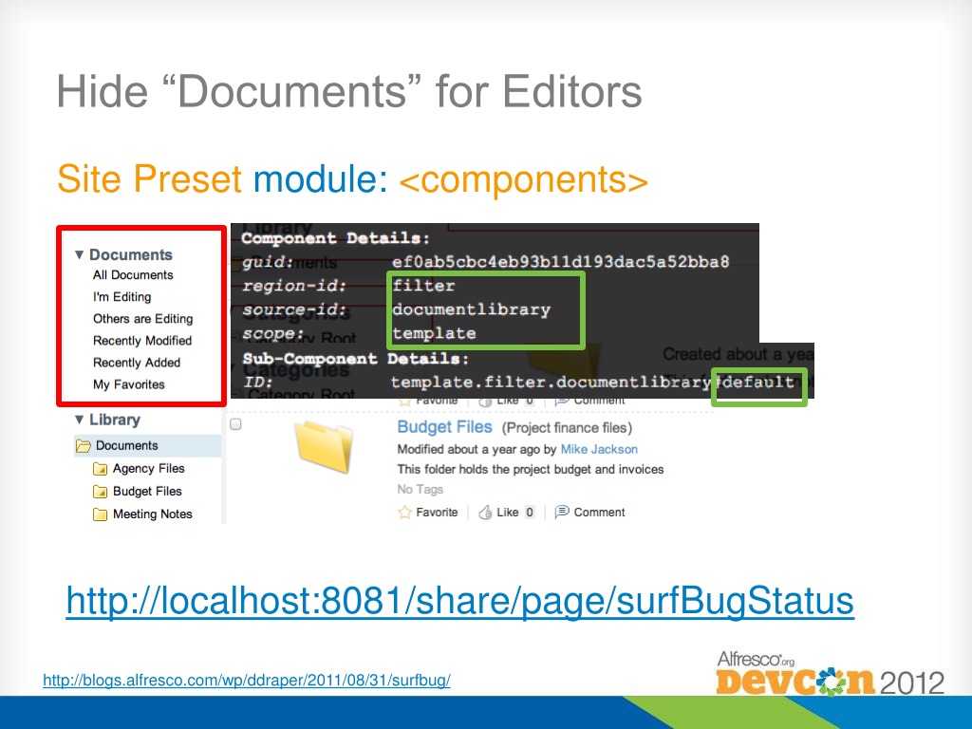Open Budget Files folder in tree
The image size is (972, 729).
[147, 491]
